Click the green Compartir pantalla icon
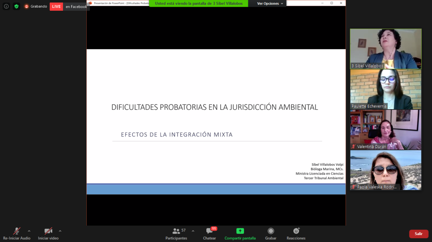Screen dimensions: 432x242 [x=240, y=231]
